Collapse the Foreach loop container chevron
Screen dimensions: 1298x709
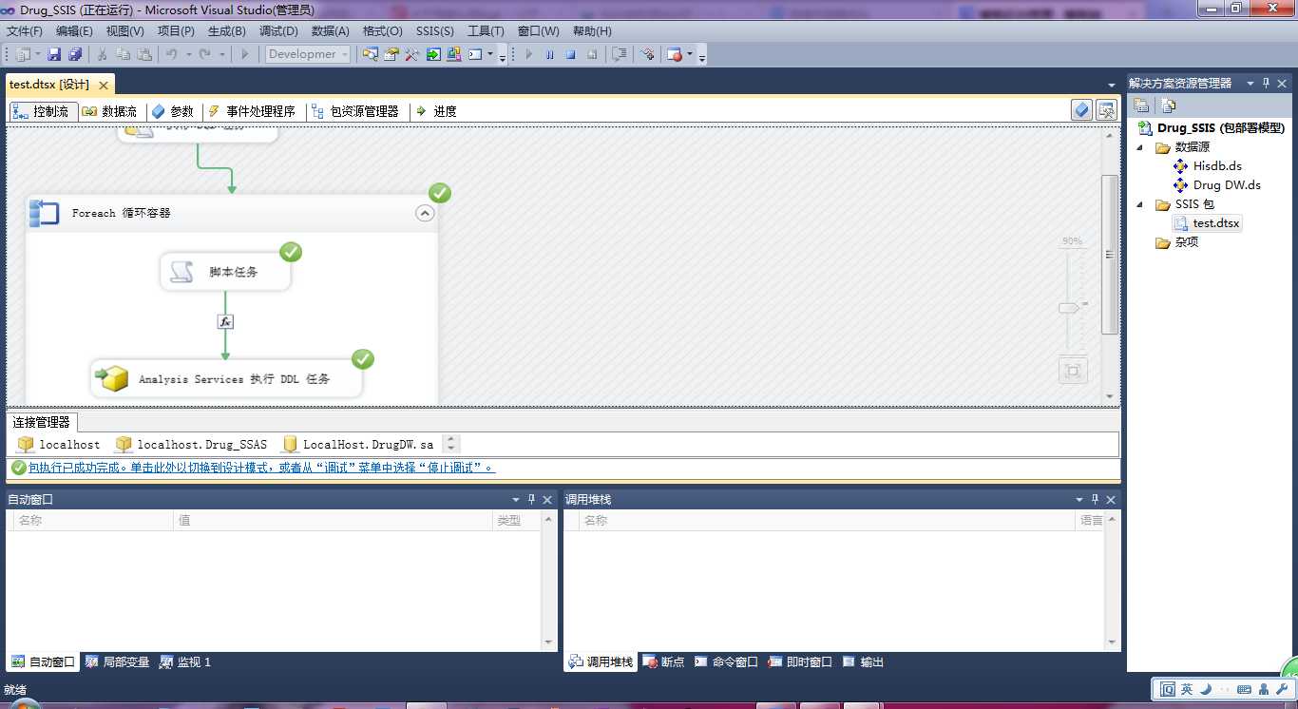[425, 213]
